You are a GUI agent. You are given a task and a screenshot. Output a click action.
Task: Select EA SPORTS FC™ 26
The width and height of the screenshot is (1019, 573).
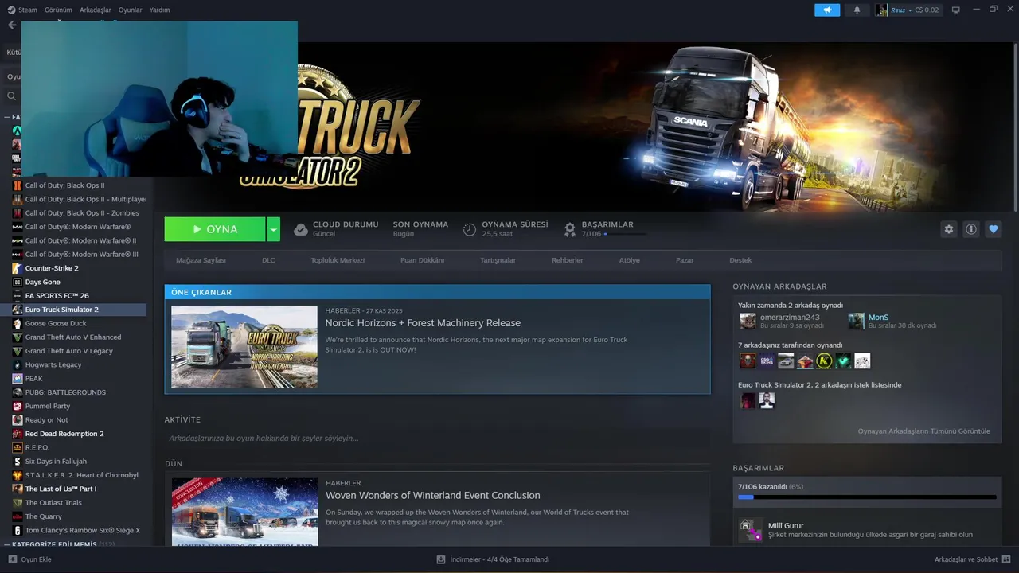(x=57, y=296)
